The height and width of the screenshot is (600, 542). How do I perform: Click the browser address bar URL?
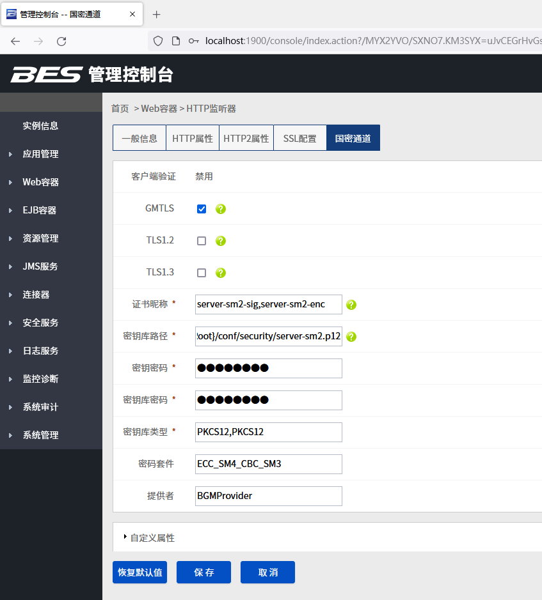[373, 41]
